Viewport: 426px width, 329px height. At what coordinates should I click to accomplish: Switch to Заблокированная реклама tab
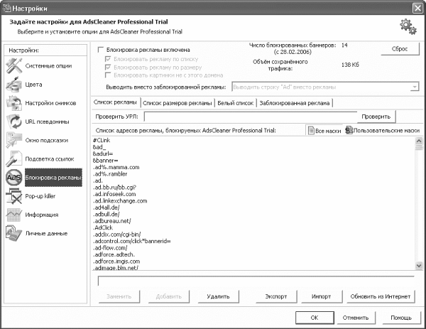[295, 103]
